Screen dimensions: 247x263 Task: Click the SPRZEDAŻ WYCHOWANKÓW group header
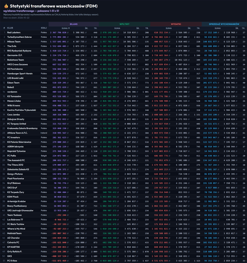tap(224, 24)
